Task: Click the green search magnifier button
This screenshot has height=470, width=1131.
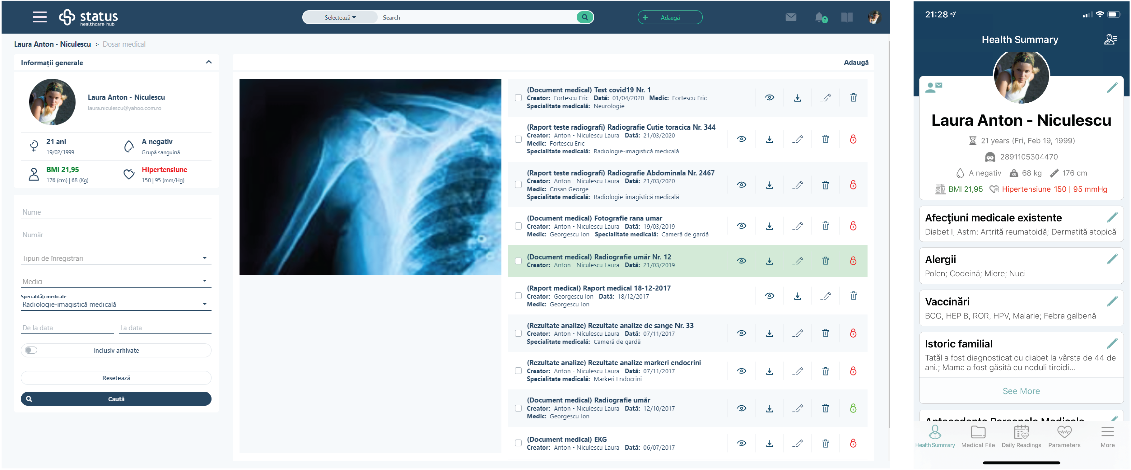Action: tap(584, 17)
